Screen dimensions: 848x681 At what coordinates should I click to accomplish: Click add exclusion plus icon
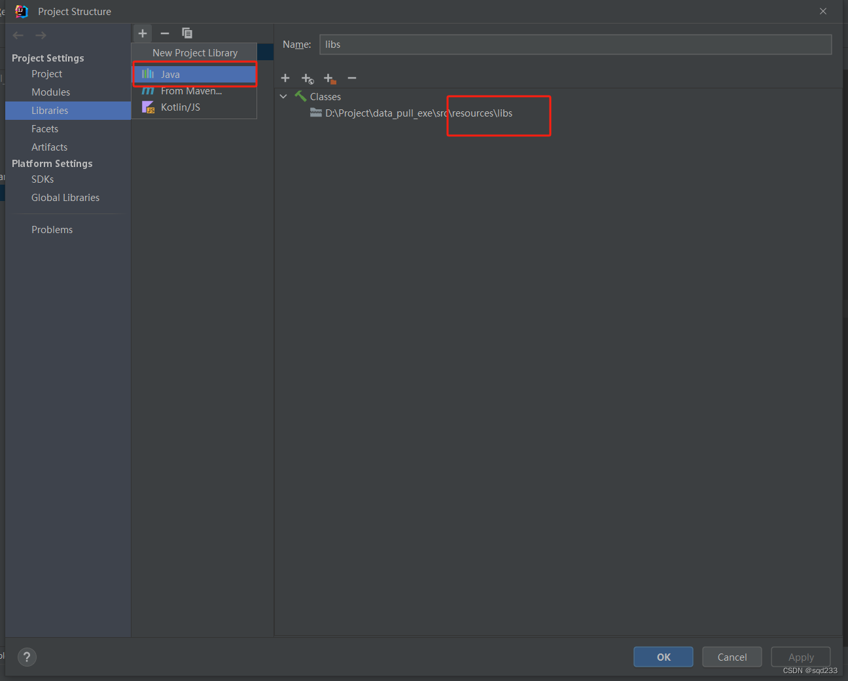[330, 79]
